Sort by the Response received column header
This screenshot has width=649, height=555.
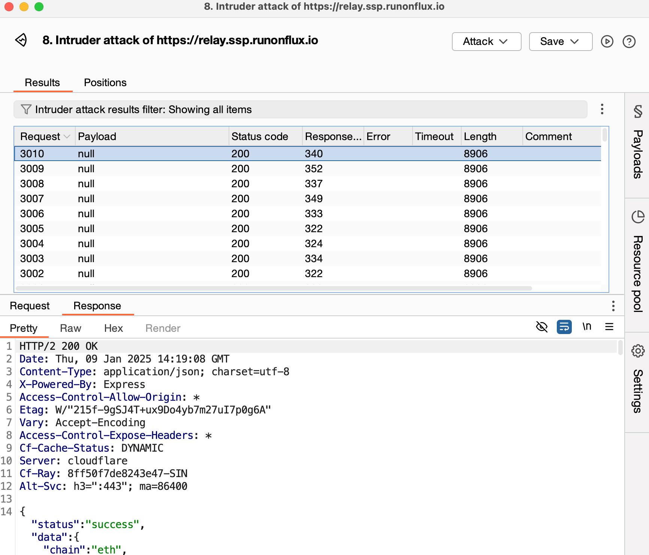coord(333,136)
